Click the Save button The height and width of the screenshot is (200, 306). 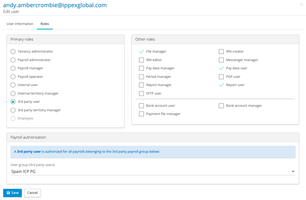(x=13, y=193)
